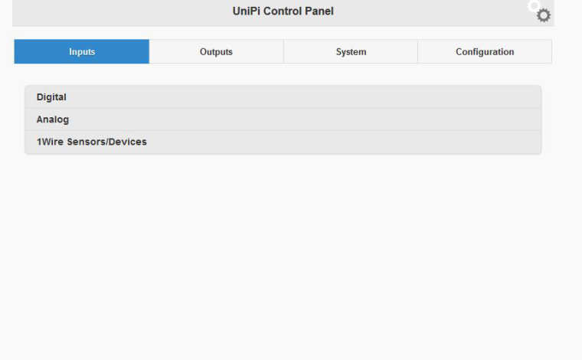Open the System tab
582x360 pixels.
tap(351, 52)
